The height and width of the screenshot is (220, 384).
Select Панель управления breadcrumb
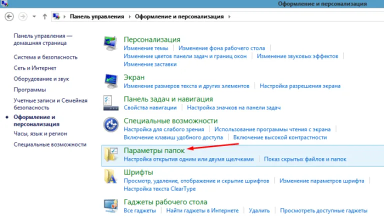tap(97, 16)
